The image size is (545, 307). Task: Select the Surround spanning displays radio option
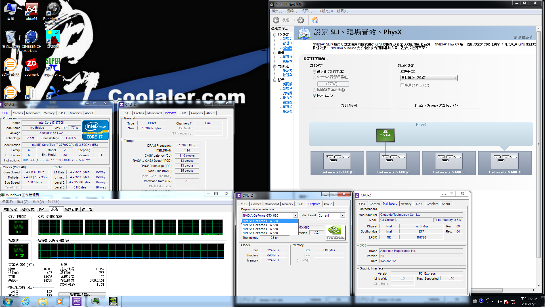tap(315, 77)
